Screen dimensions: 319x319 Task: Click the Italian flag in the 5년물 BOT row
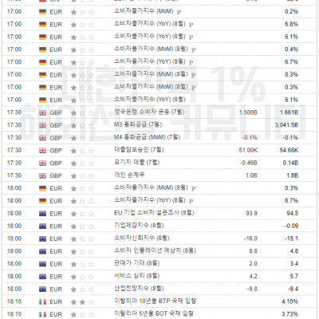(x=42, y=314)
